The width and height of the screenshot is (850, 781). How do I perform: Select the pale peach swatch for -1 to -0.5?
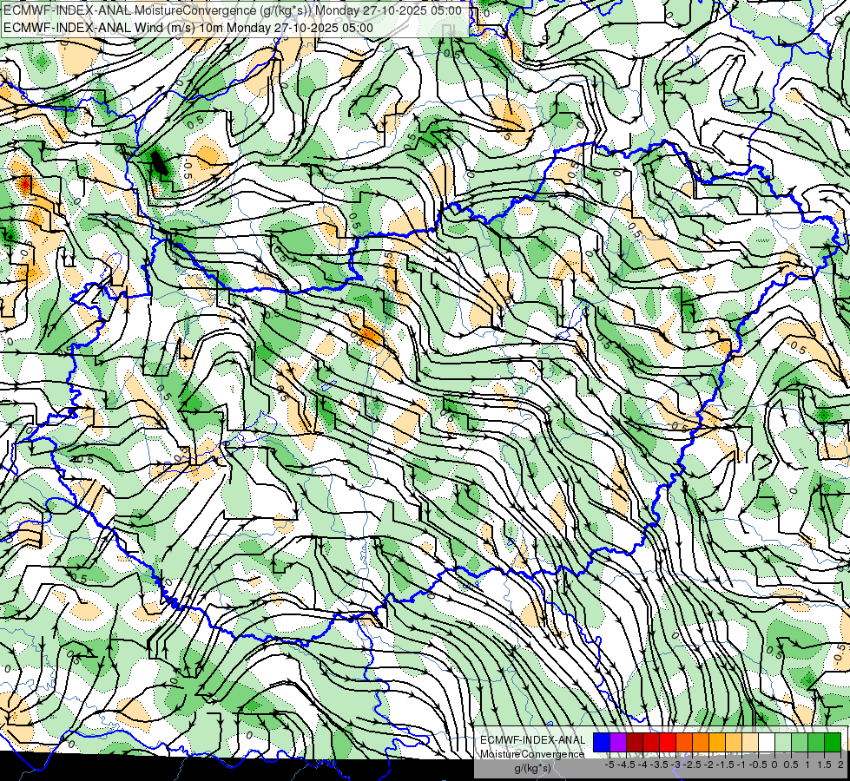[750, 742]
